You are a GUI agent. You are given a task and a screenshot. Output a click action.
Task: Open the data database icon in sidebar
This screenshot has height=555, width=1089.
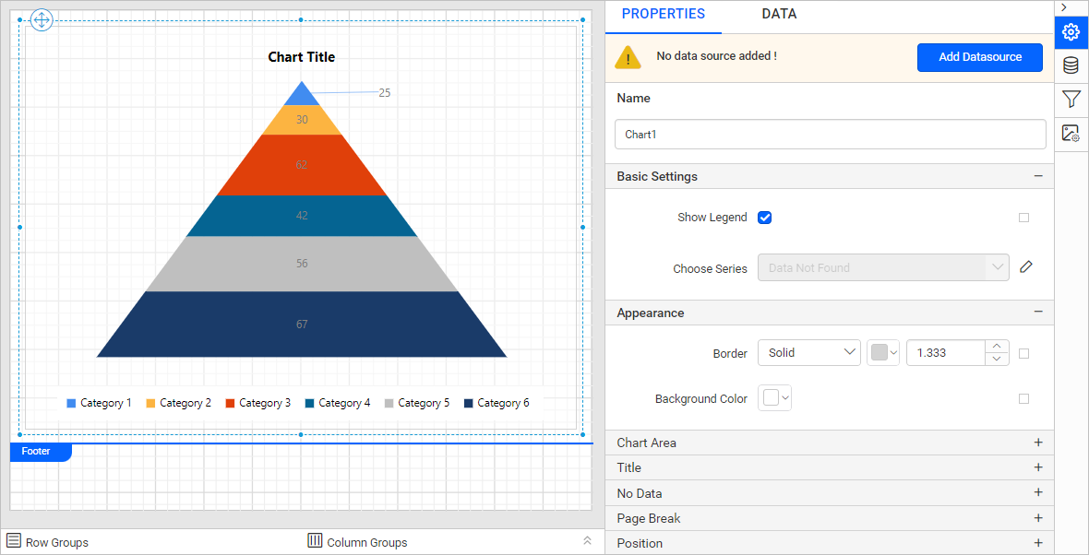pos(1071,65)
